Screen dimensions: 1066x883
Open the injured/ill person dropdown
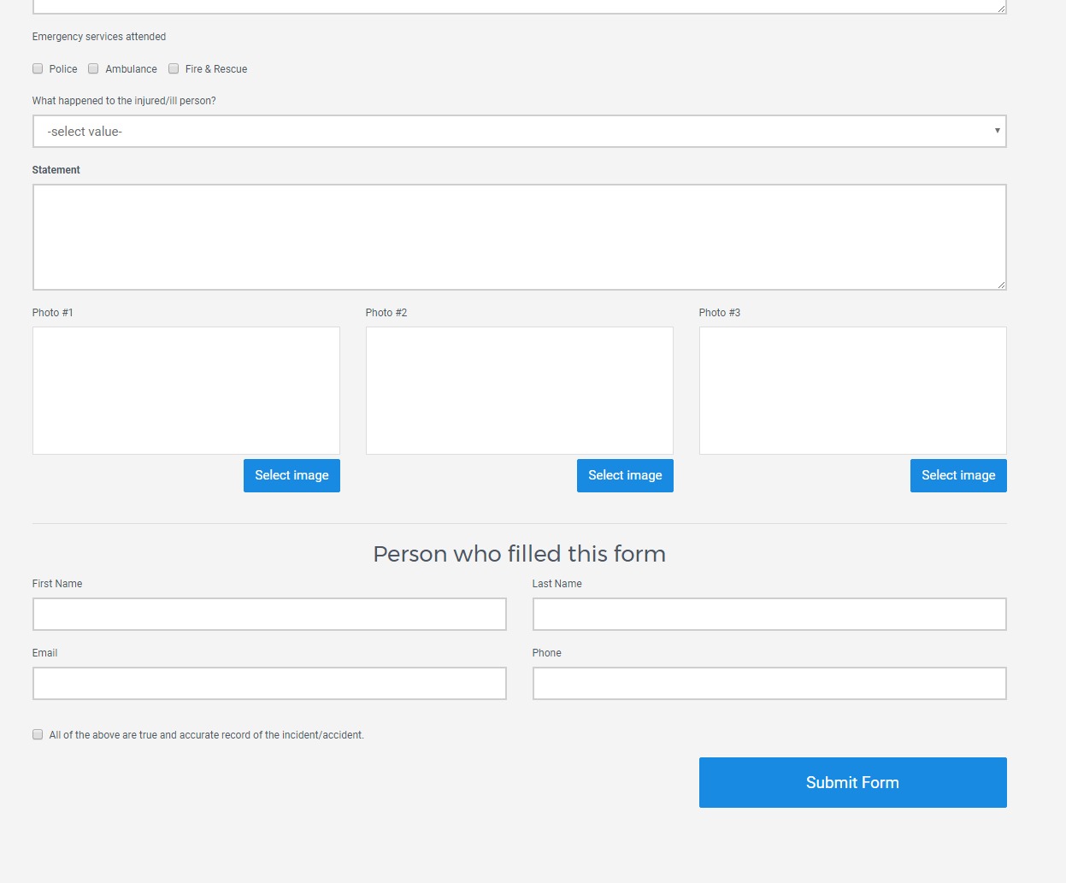tap(519, 132)
